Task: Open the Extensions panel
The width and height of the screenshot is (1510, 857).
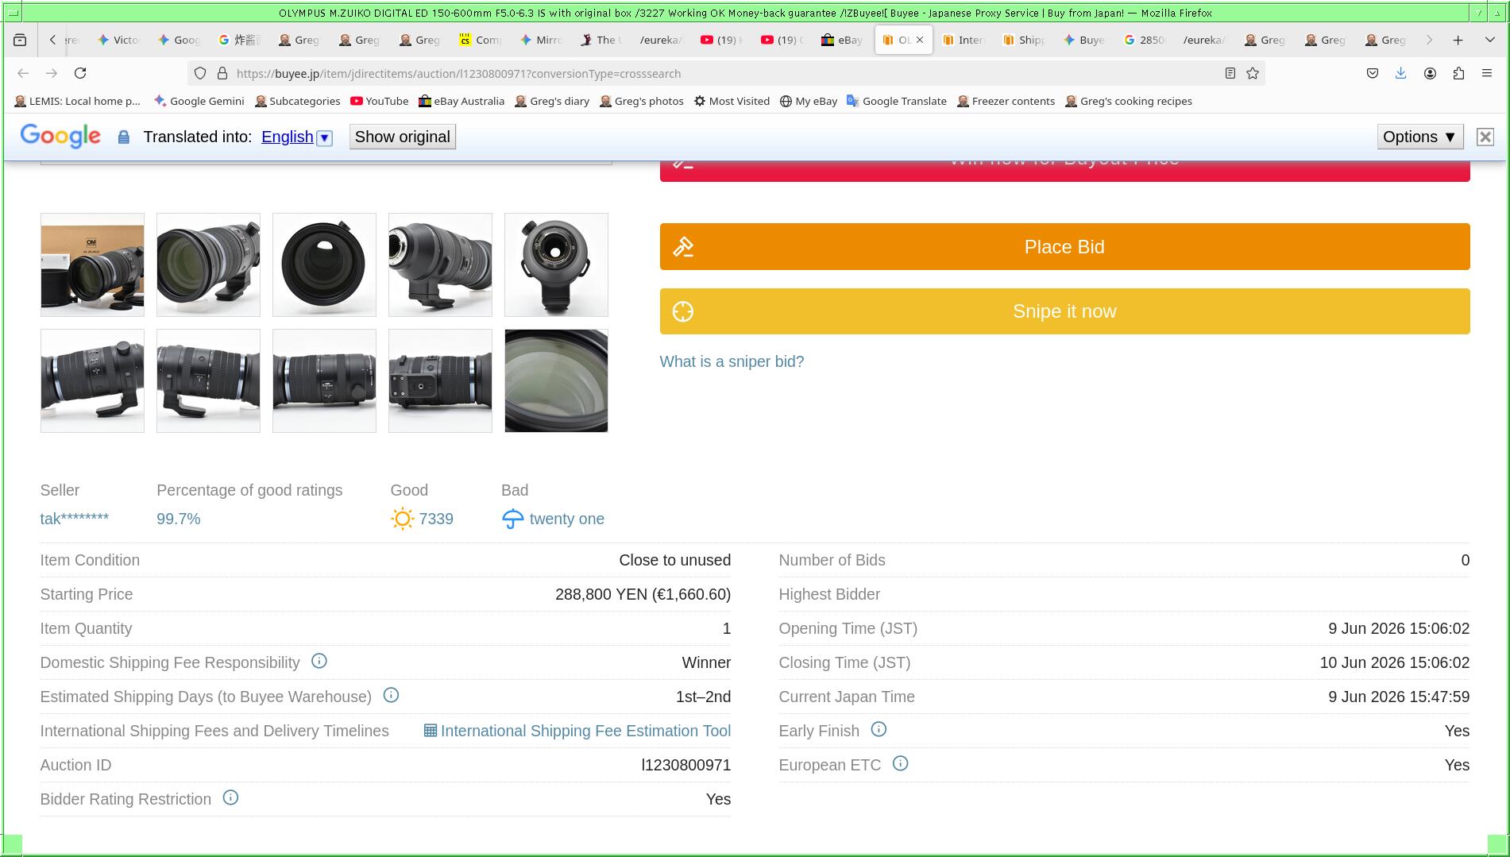Action: (x=1458, y=73)
